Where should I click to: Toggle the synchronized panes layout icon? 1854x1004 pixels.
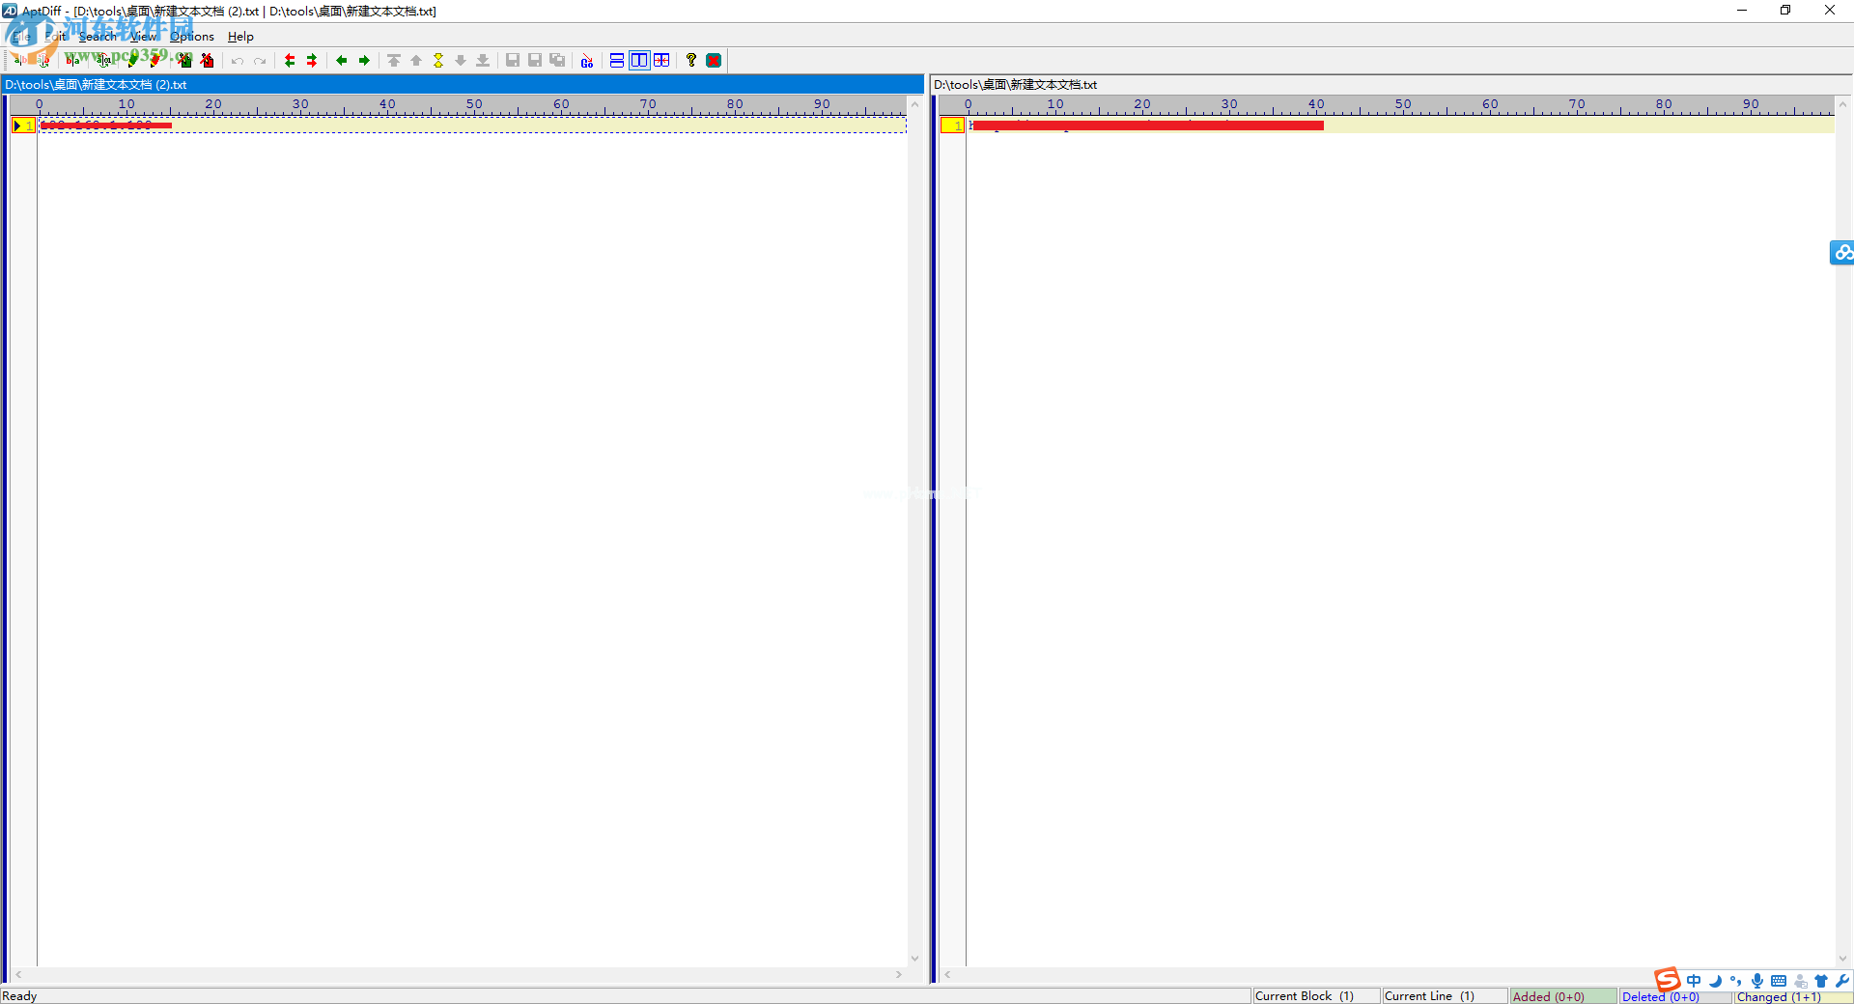[661, 60]
